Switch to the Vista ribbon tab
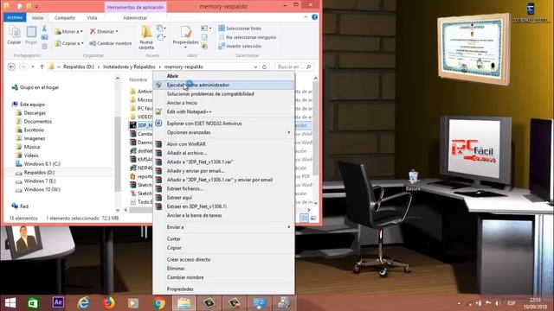Image resolution: width=554 pixels, height=311 pixels. tap(92, 17)
